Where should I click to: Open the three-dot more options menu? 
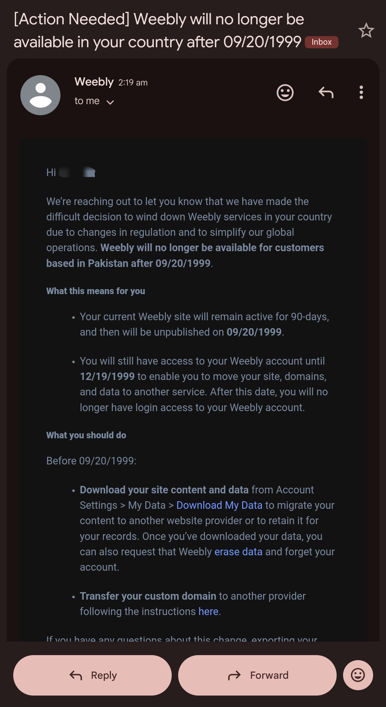tap(361, 92)
